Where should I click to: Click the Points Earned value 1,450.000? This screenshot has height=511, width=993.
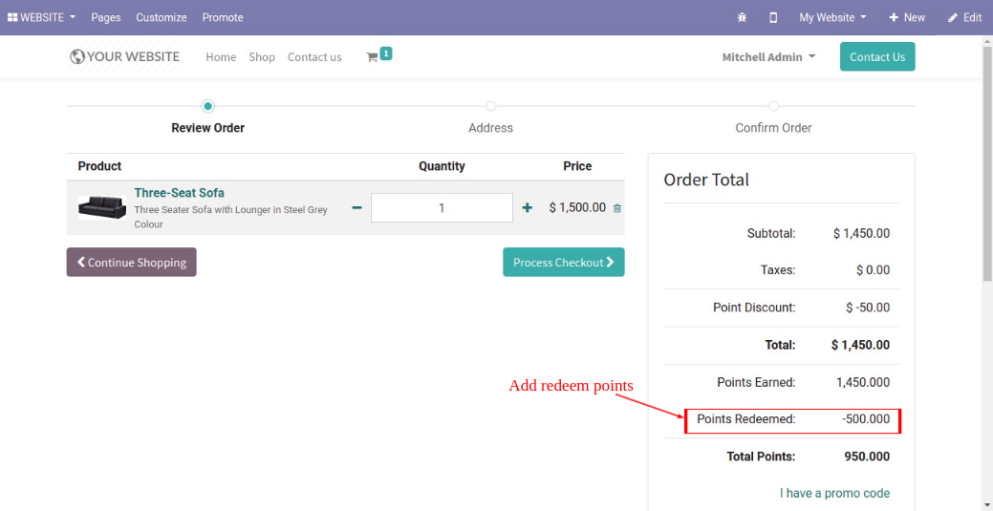point(862,382)
